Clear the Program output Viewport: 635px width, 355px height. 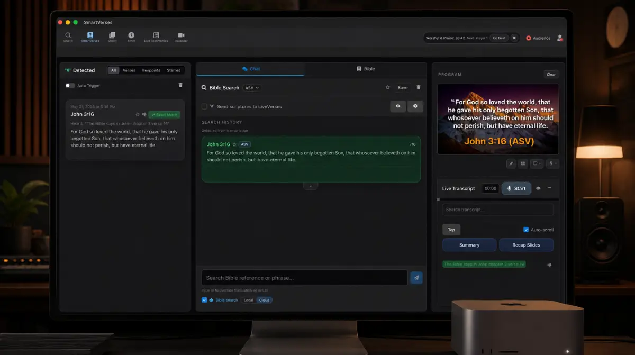coord(551,75)
